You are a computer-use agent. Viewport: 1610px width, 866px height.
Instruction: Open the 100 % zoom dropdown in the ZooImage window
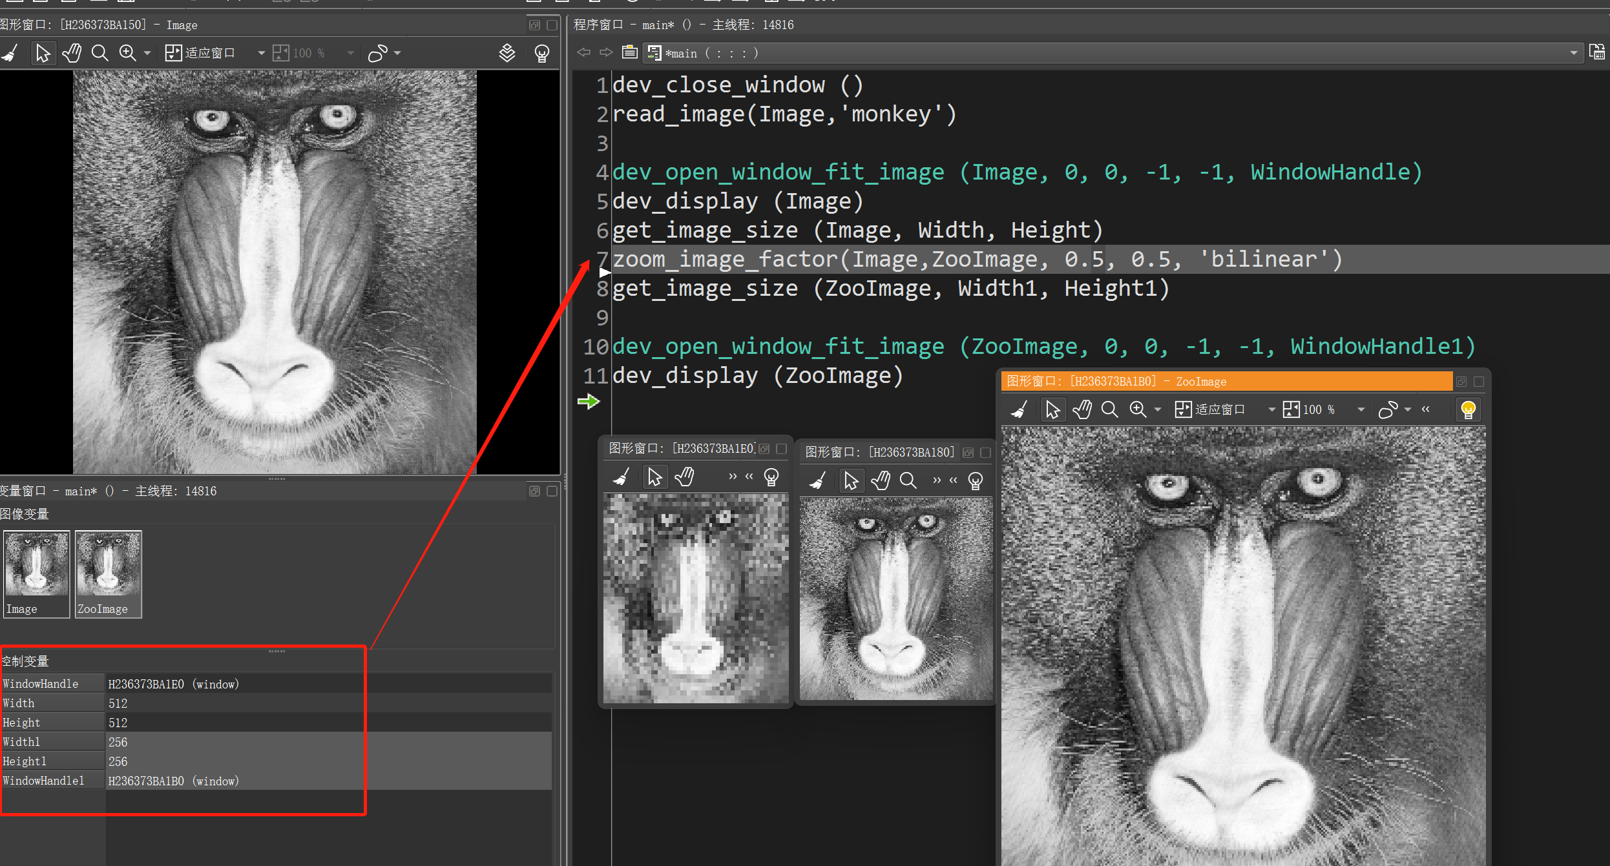click(1361, 409)
